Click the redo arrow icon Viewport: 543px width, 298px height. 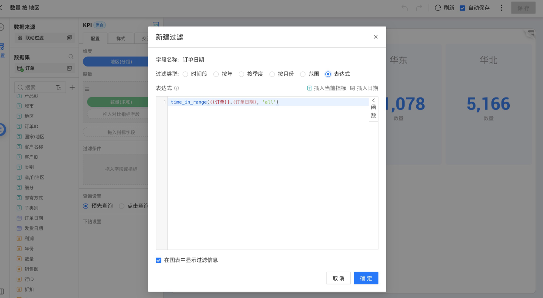click(x=419, y=8)
